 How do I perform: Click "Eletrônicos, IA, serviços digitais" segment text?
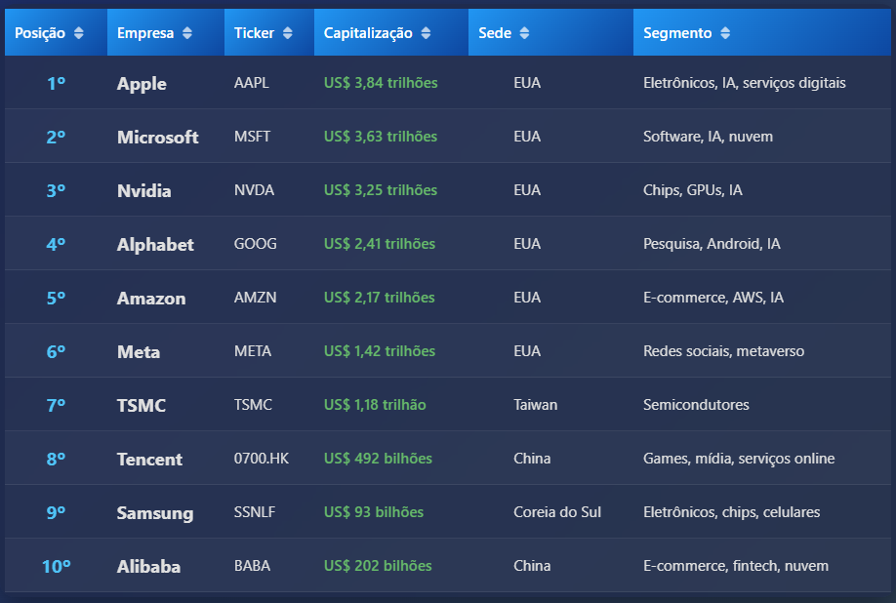pyautogui.click(x=745, y=83)
